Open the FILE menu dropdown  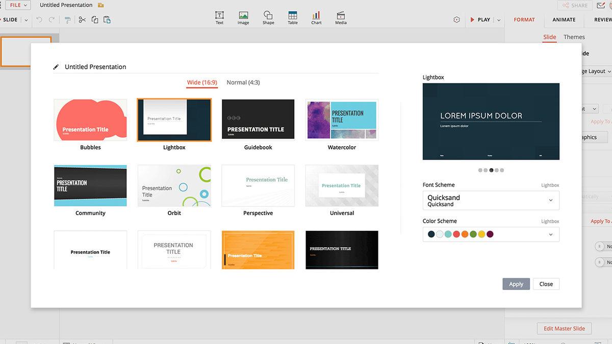coord(18,5)
